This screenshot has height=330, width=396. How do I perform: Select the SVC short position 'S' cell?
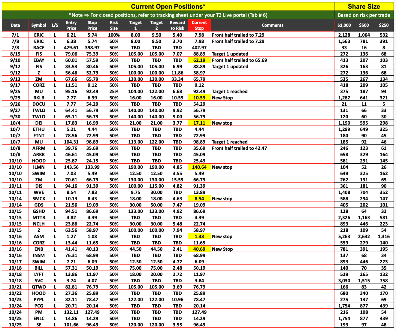(x=55, y=280)
